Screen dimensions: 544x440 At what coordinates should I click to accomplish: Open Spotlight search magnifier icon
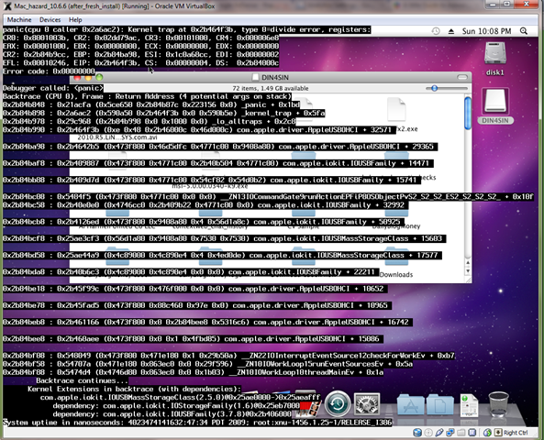click(524, 31)
